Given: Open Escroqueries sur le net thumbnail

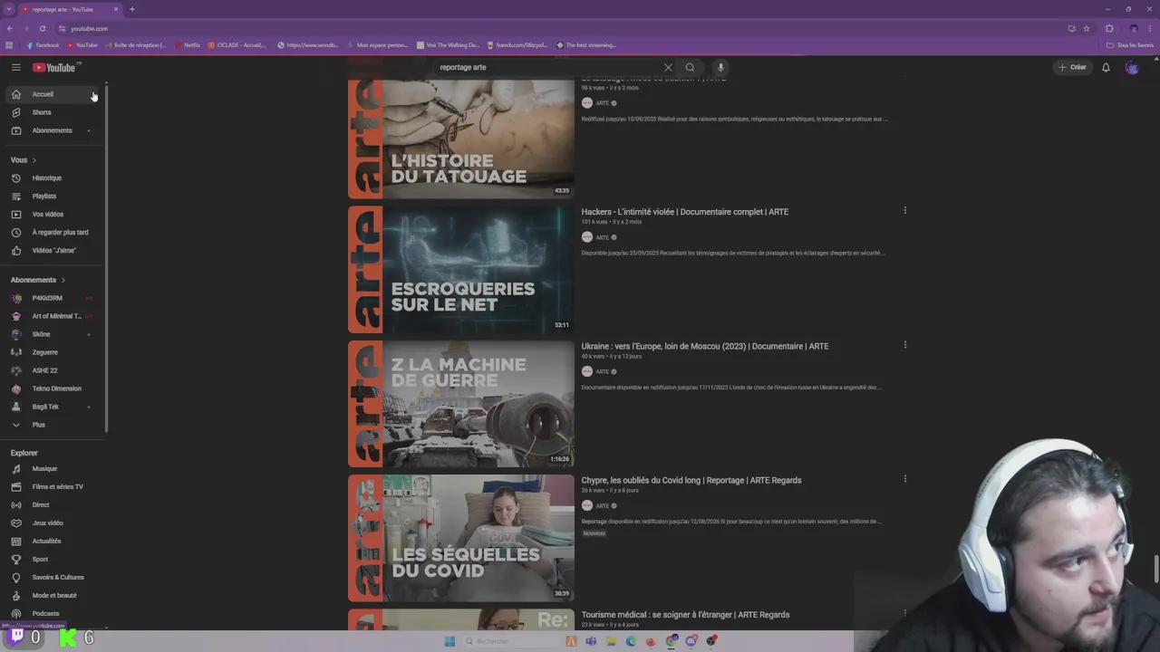Looking at the screenshot, I should [x=461, y=270].
